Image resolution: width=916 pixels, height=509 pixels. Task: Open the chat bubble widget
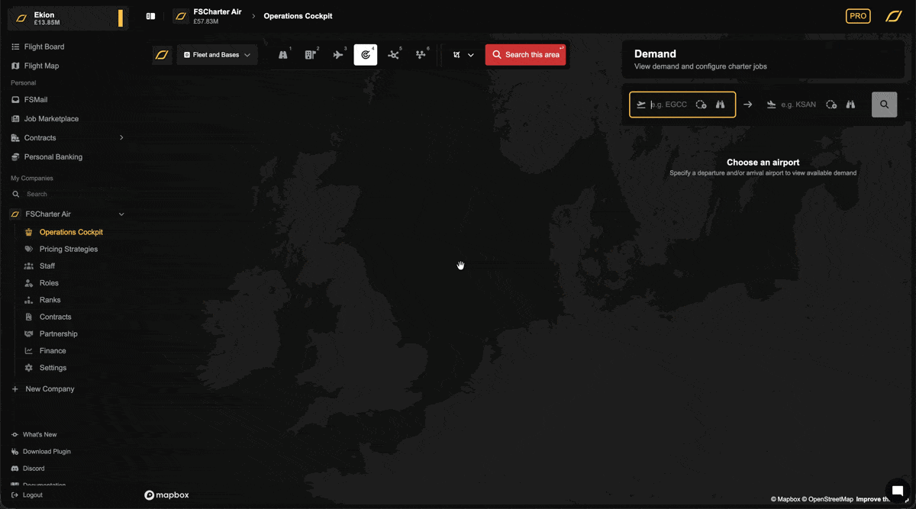point(898,491)
